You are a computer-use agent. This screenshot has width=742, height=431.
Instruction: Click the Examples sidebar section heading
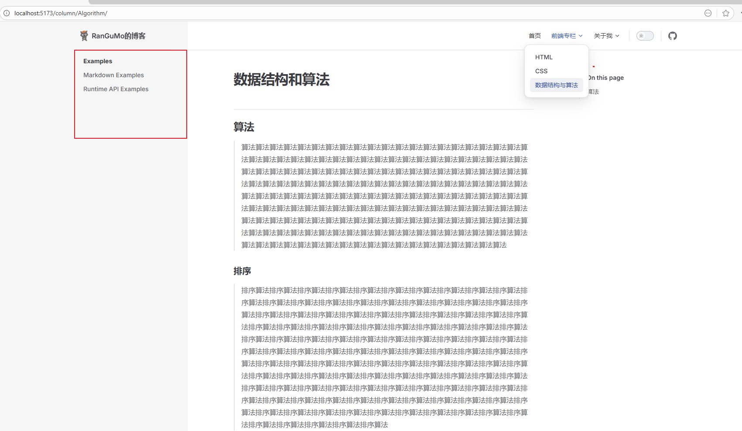[x=98, y=61]
